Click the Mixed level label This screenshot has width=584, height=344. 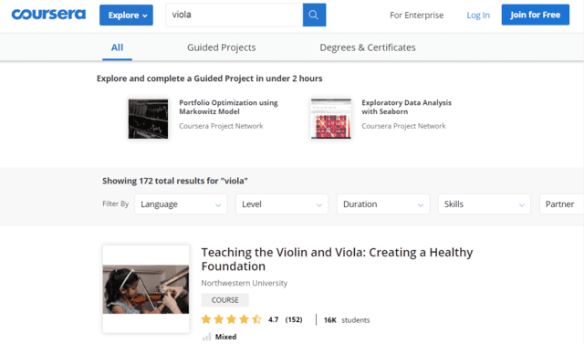(225, 337)
